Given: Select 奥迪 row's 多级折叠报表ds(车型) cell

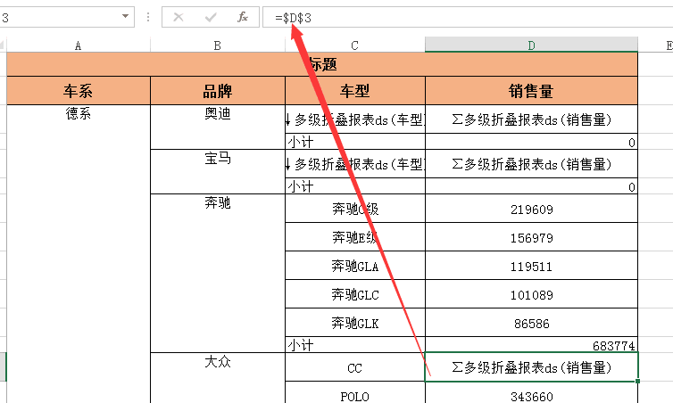Looking at the screenshot, I should (x=355, y=119).
